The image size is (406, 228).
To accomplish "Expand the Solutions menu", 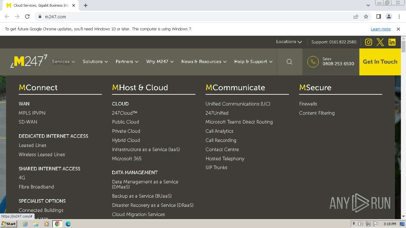I will [x=95, y=61].
